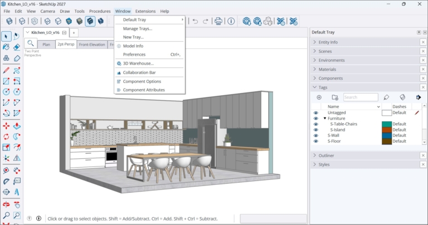Viewport: 428px width, 225px height.
Task: Click the S-Table-Chairs teal color swatch
Action: 387,124
